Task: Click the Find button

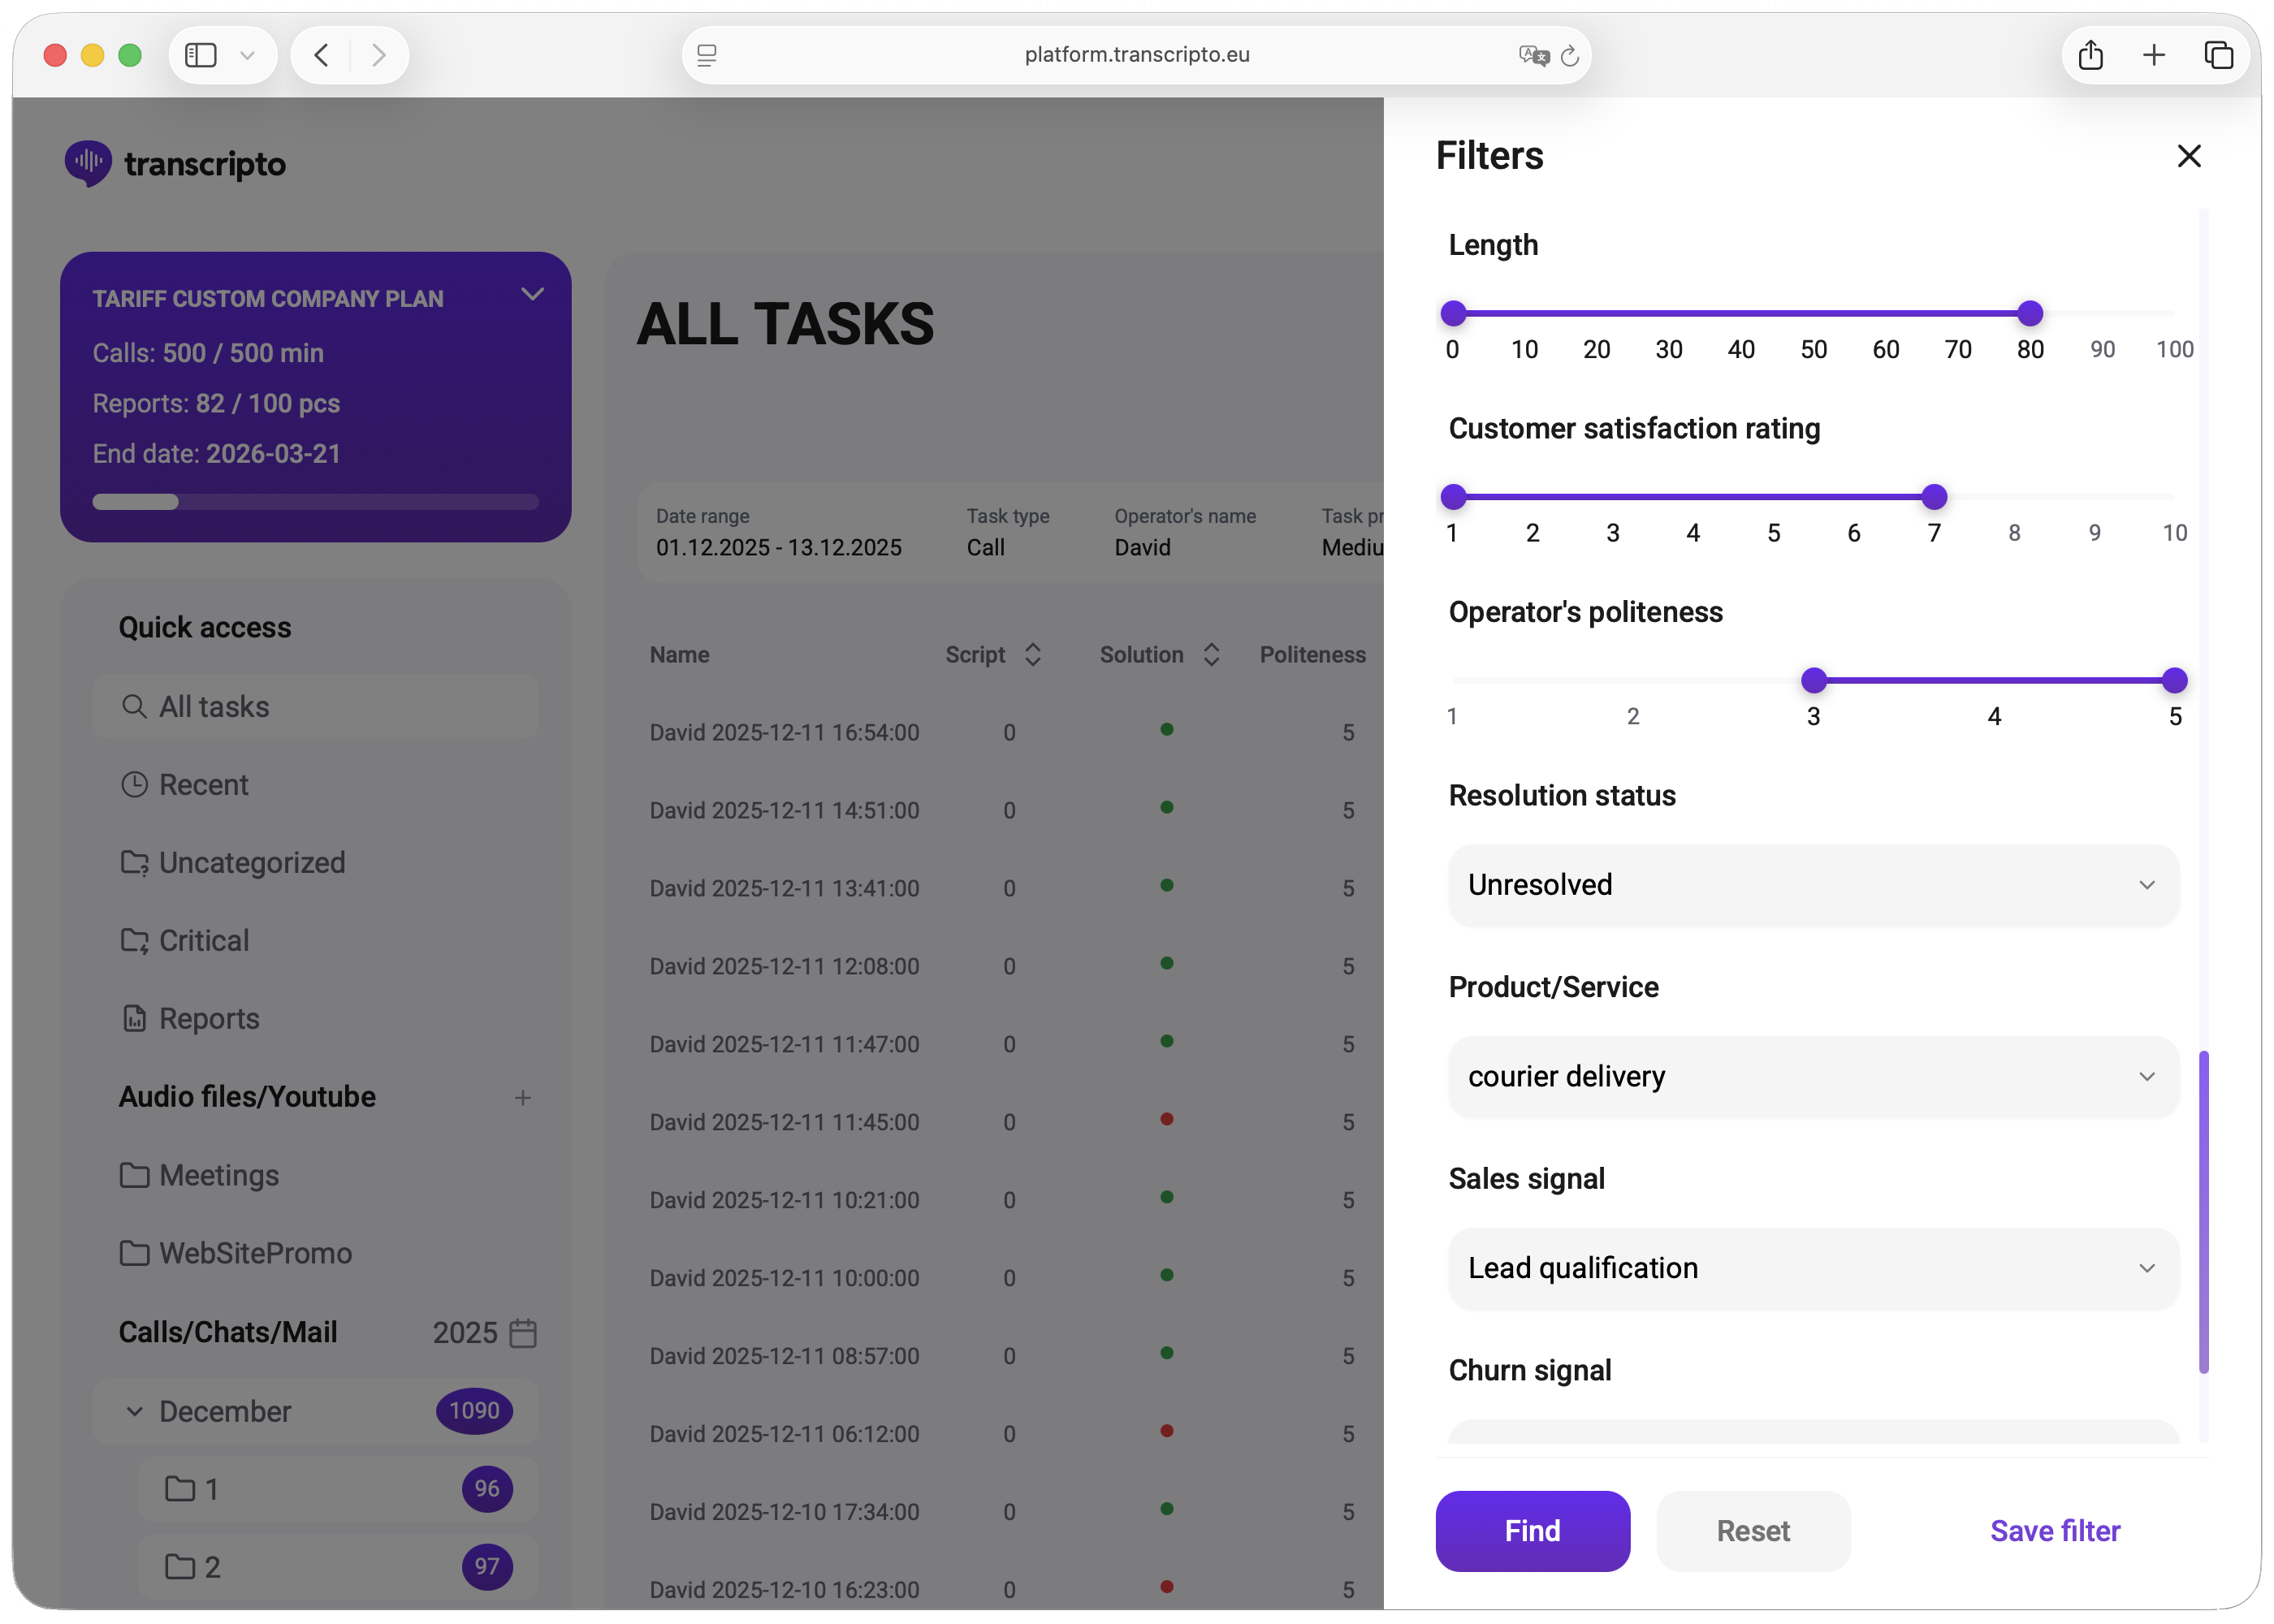Action: point(1532,1531)
